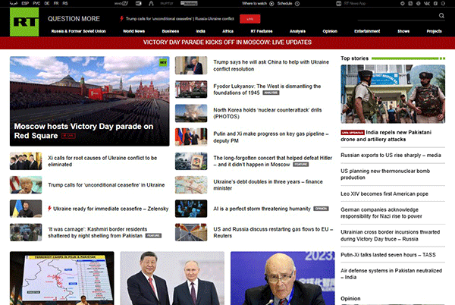Click the Where to watch play icon

pos(271,4)
